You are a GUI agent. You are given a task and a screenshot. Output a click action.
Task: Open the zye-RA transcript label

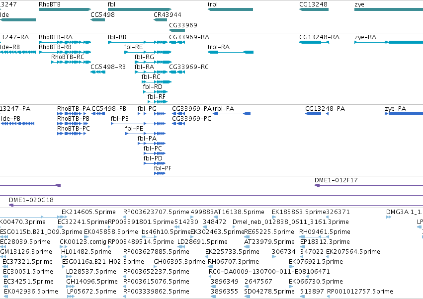(365, 37)
